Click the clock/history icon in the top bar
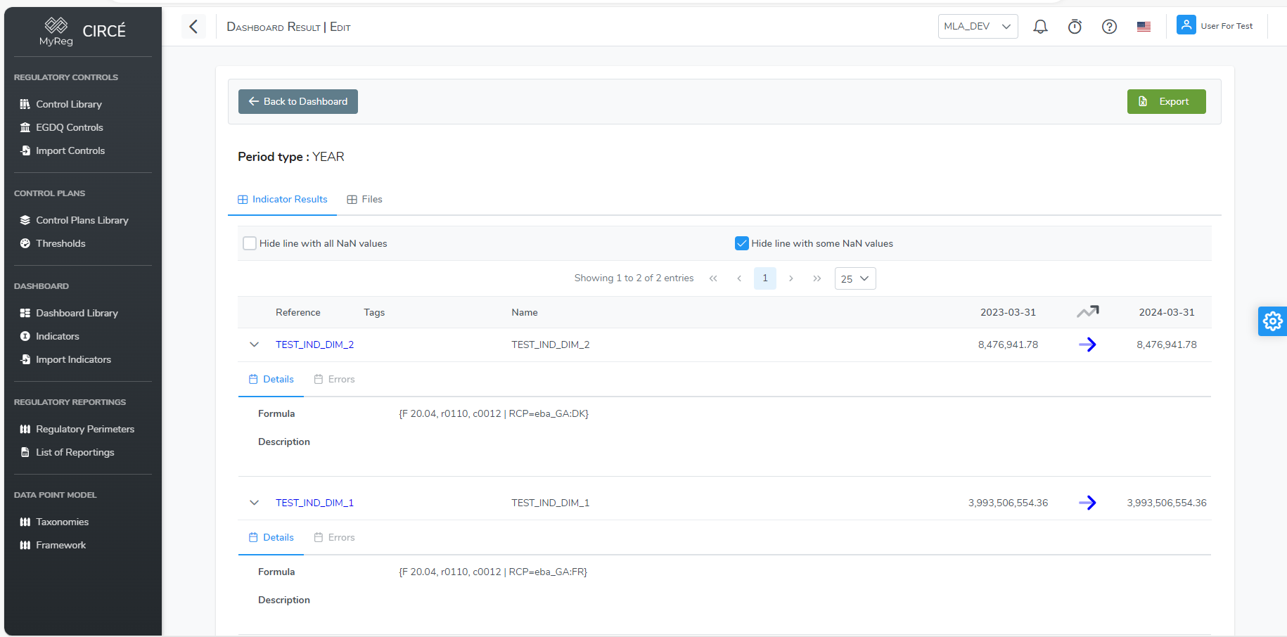Image resolution: width=1287 pixels, height=637 pixels. click(x=1075, y=26)
